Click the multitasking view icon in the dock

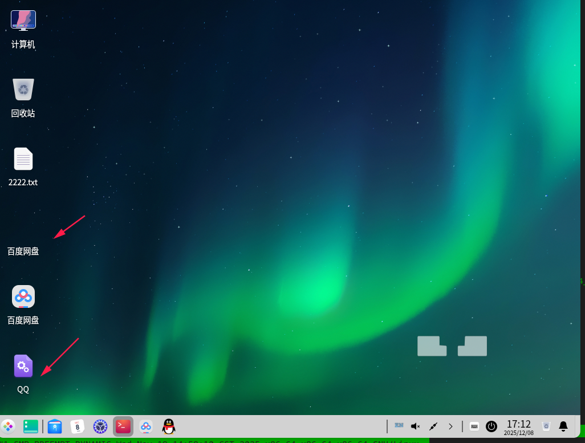[x=31, y=426]
